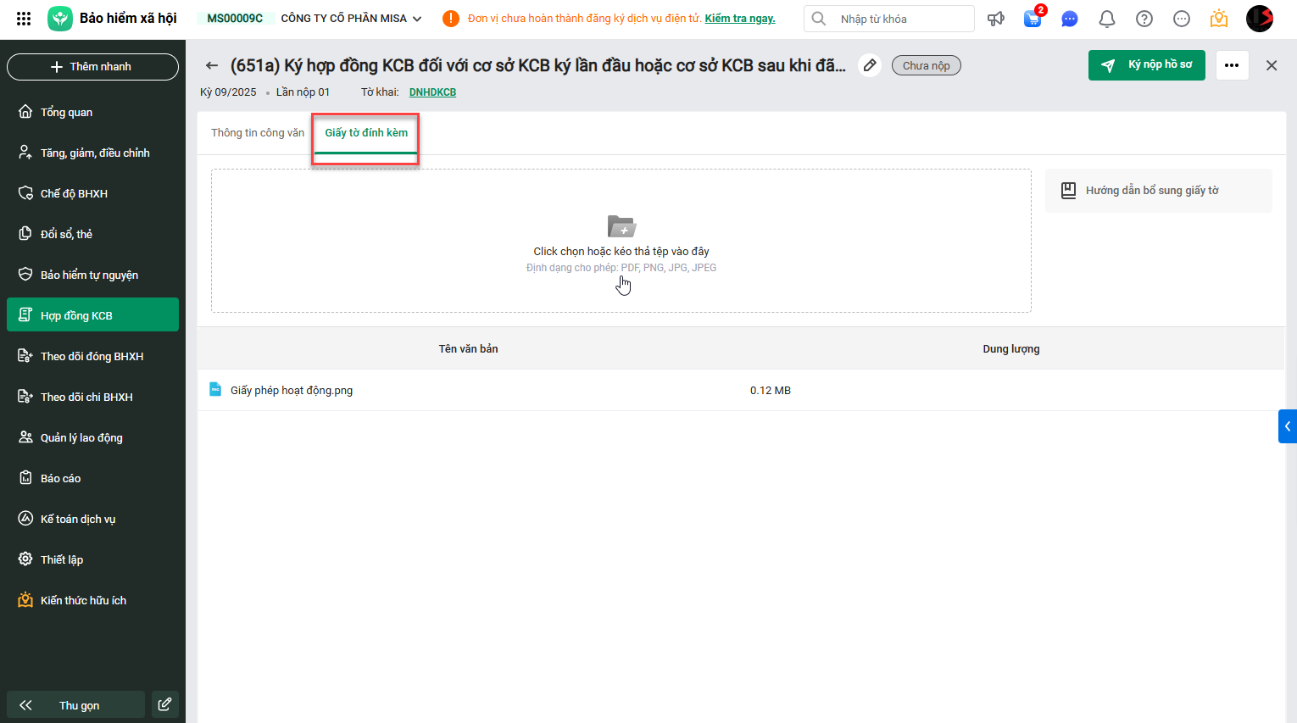The image size is (1297, 723).
Task: Go back with the left arrow
Action: 212,65
